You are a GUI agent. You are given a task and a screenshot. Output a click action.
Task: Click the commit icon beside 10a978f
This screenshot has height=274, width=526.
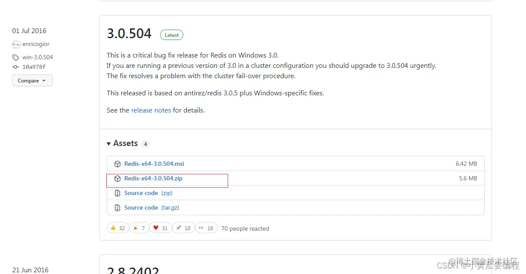pos(15,67)
